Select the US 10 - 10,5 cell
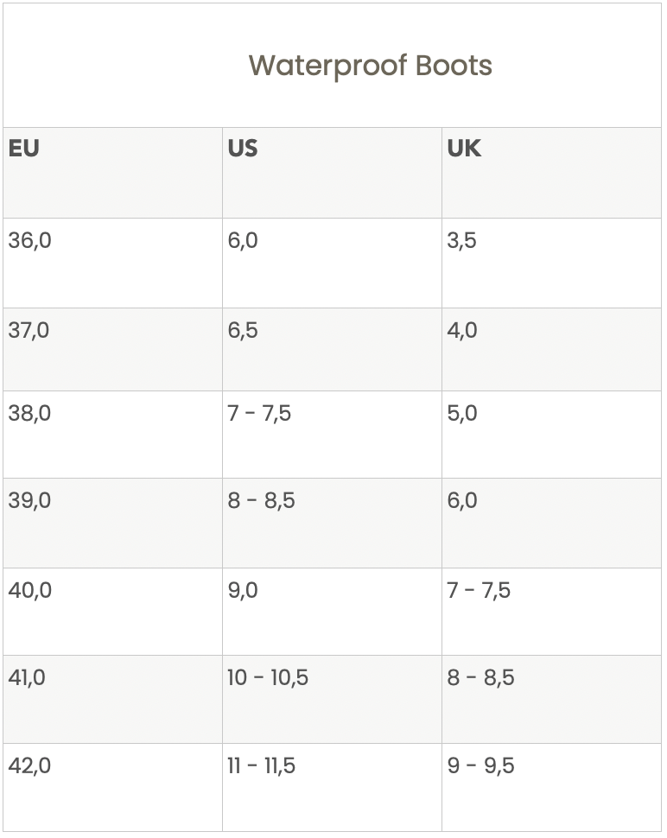667x838 pixels. tap(268, 677)
